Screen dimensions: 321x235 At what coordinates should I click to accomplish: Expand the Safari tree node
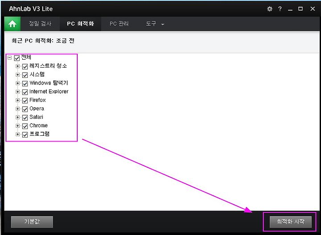pos(17,117)
